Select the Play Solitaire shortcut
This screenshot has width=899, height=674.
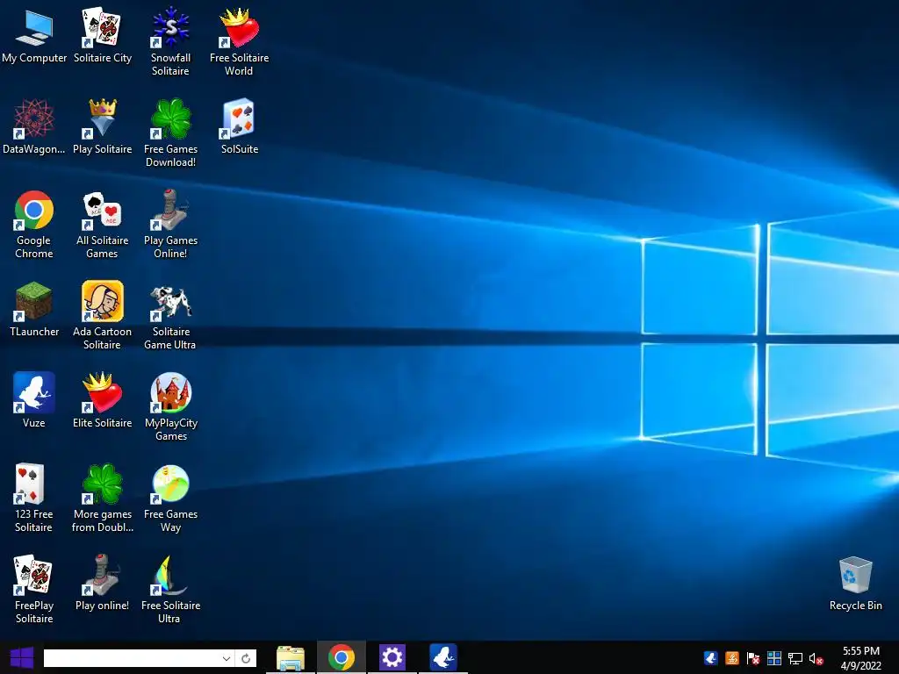click(x=102, y=126)
